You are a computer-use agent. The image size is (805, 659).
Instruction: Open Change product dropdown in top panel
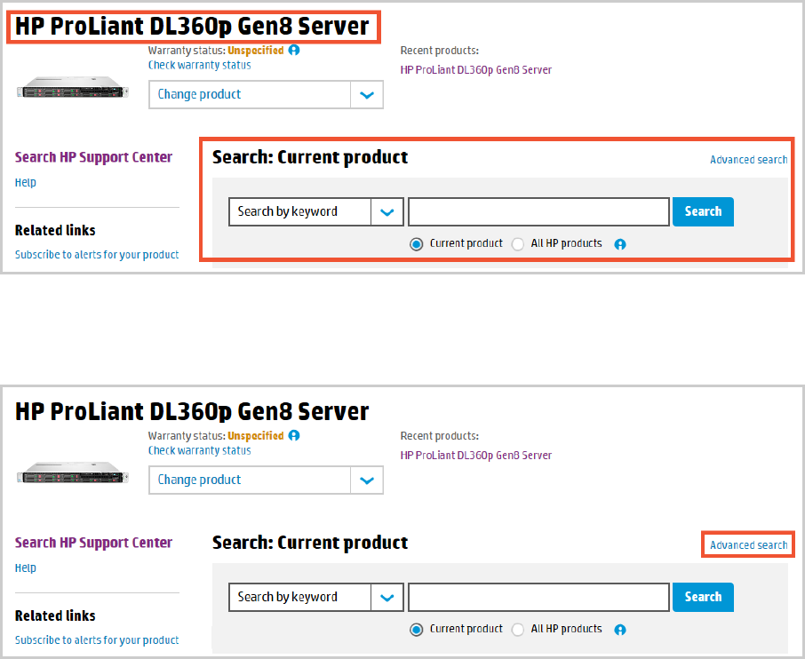point(266,94)
